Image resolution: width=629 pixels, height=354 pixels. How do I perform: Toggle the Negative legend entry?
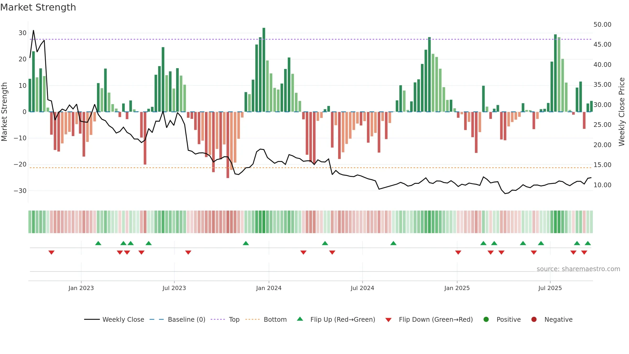coord(552,319)
